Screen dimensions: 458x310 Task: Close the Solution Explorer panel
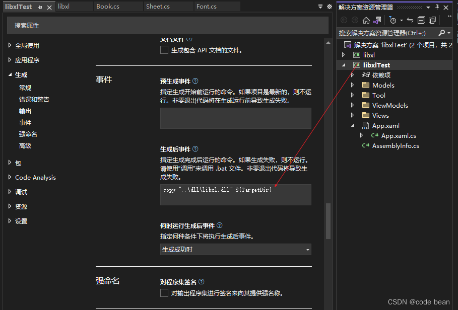pyautogui.click(x=446, y=8)
